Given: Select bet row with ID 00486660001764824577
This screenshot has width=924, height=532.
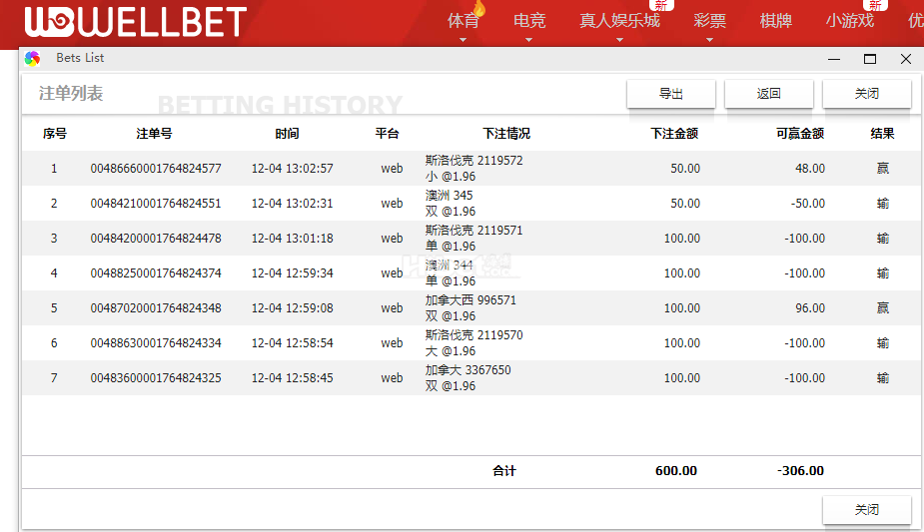Looking at the screenshot, I should point(156,169).
